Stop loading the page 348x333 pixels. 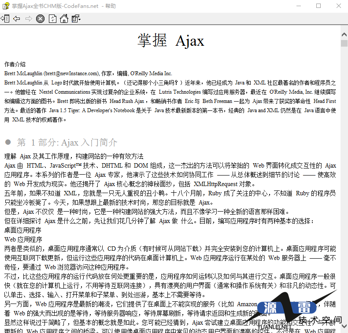coord(40,18)
